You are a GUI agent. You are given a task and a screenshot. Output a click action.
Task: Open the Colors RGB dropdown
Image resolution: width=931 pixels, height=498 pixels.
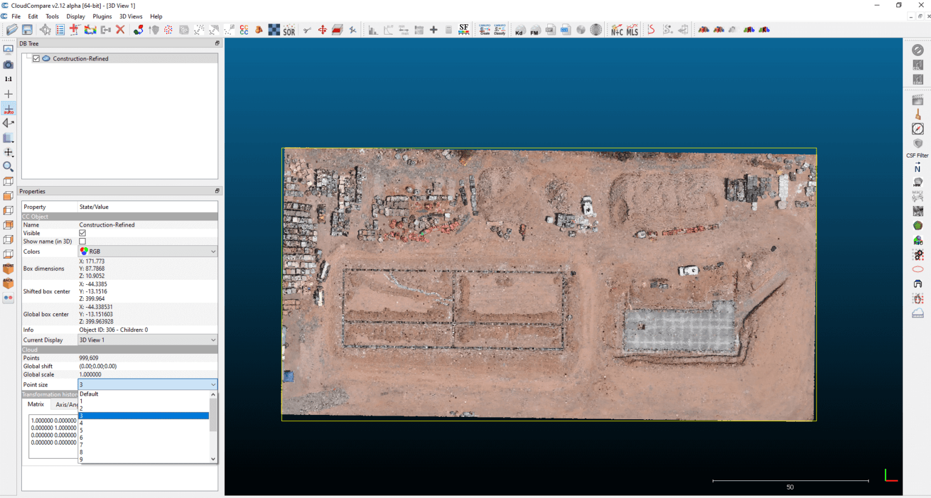click(x=147, y=251)
